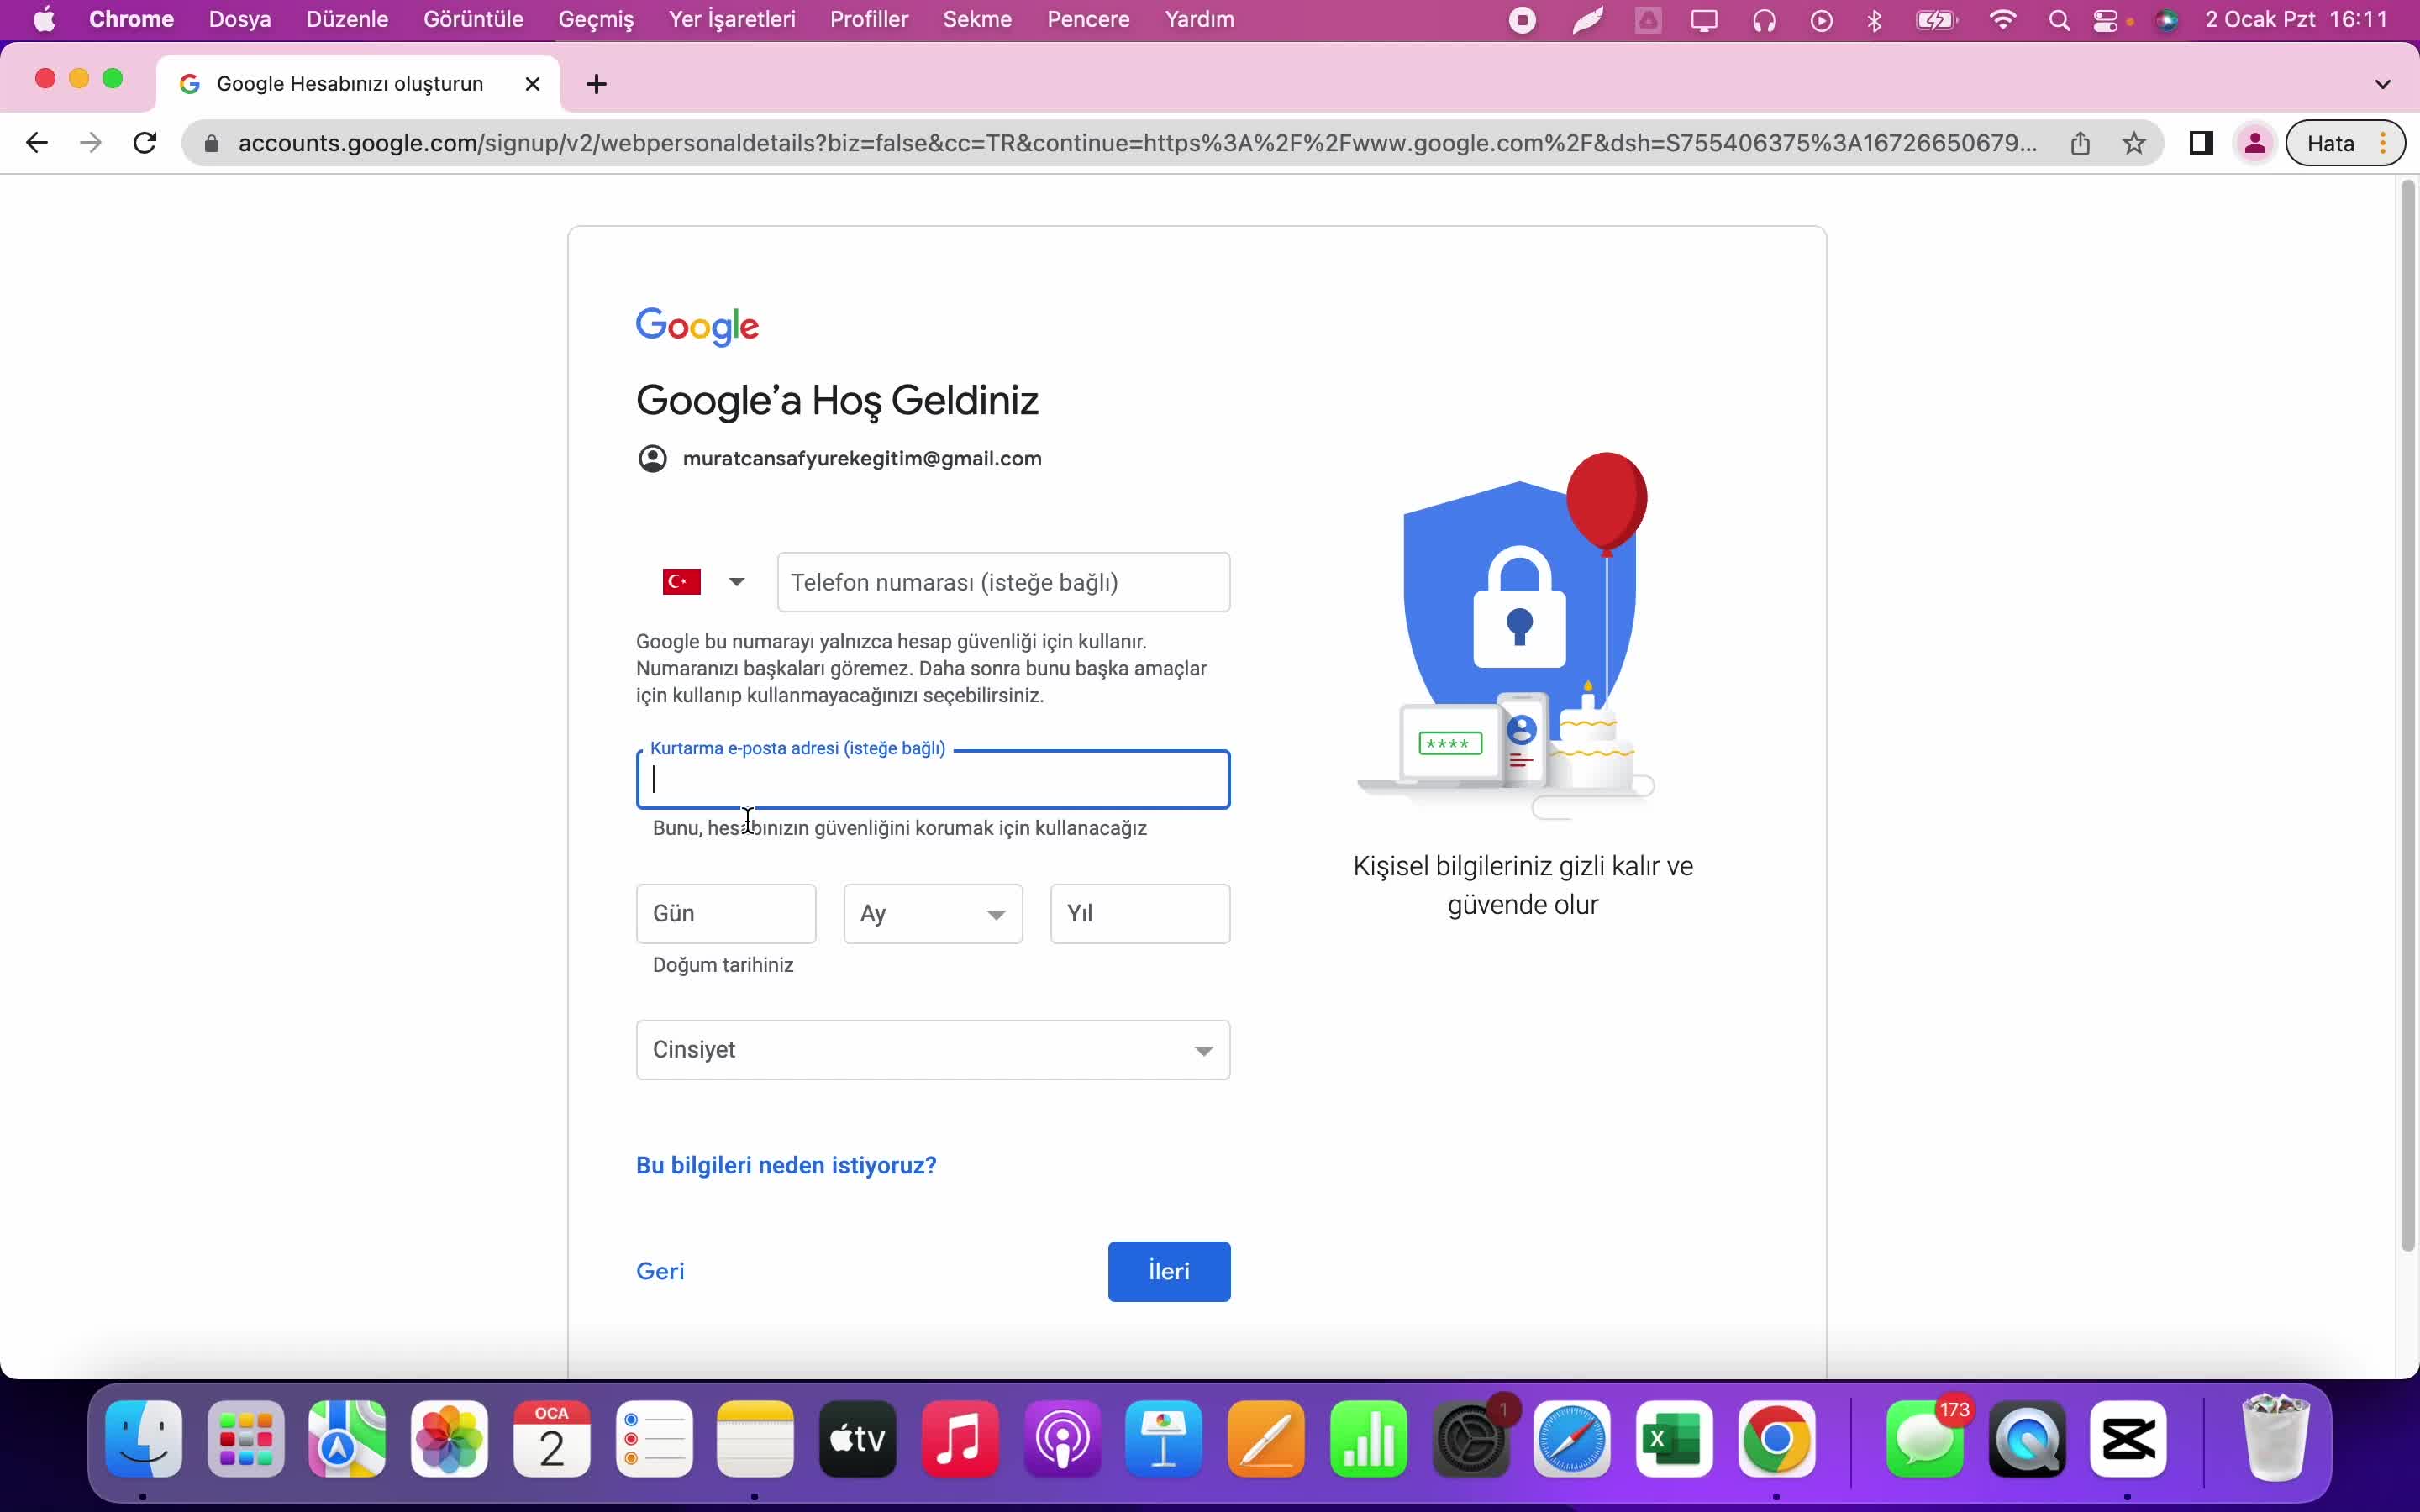The height and width of the screenshot is (1512, 2420).
Task: Click the address bar URL
Action: point(1137,143)
